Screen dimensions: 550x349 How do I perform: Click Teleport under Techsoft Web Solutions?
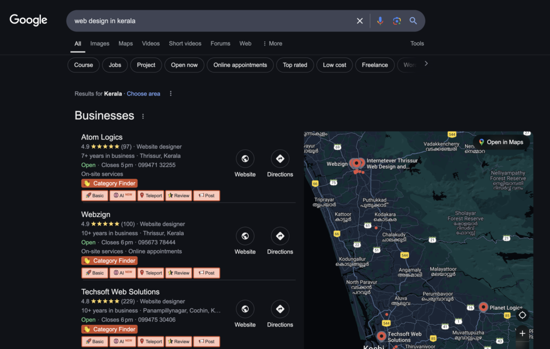click(151, 341)
